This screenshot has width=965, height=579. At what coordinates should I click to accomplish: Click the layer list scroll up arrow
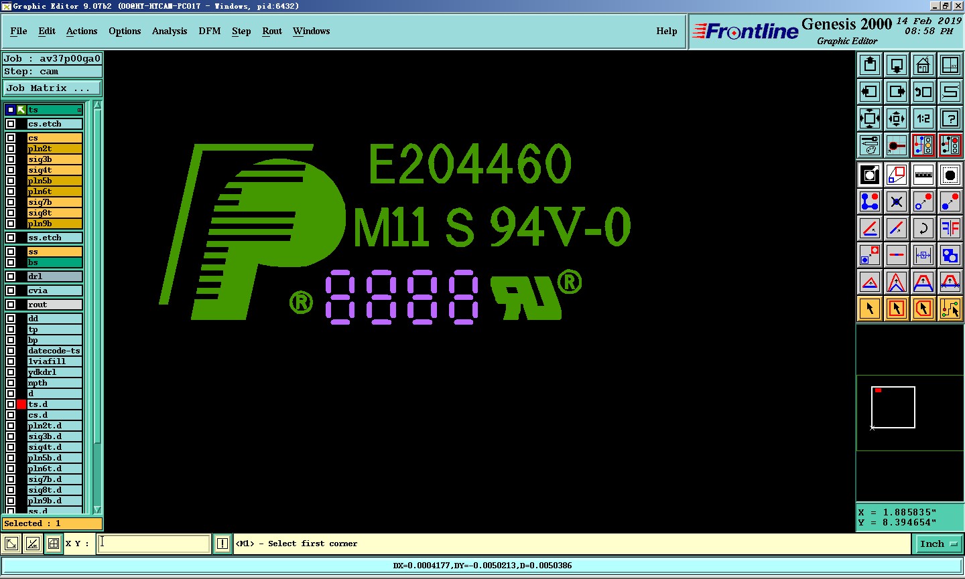tap(97, 105)
